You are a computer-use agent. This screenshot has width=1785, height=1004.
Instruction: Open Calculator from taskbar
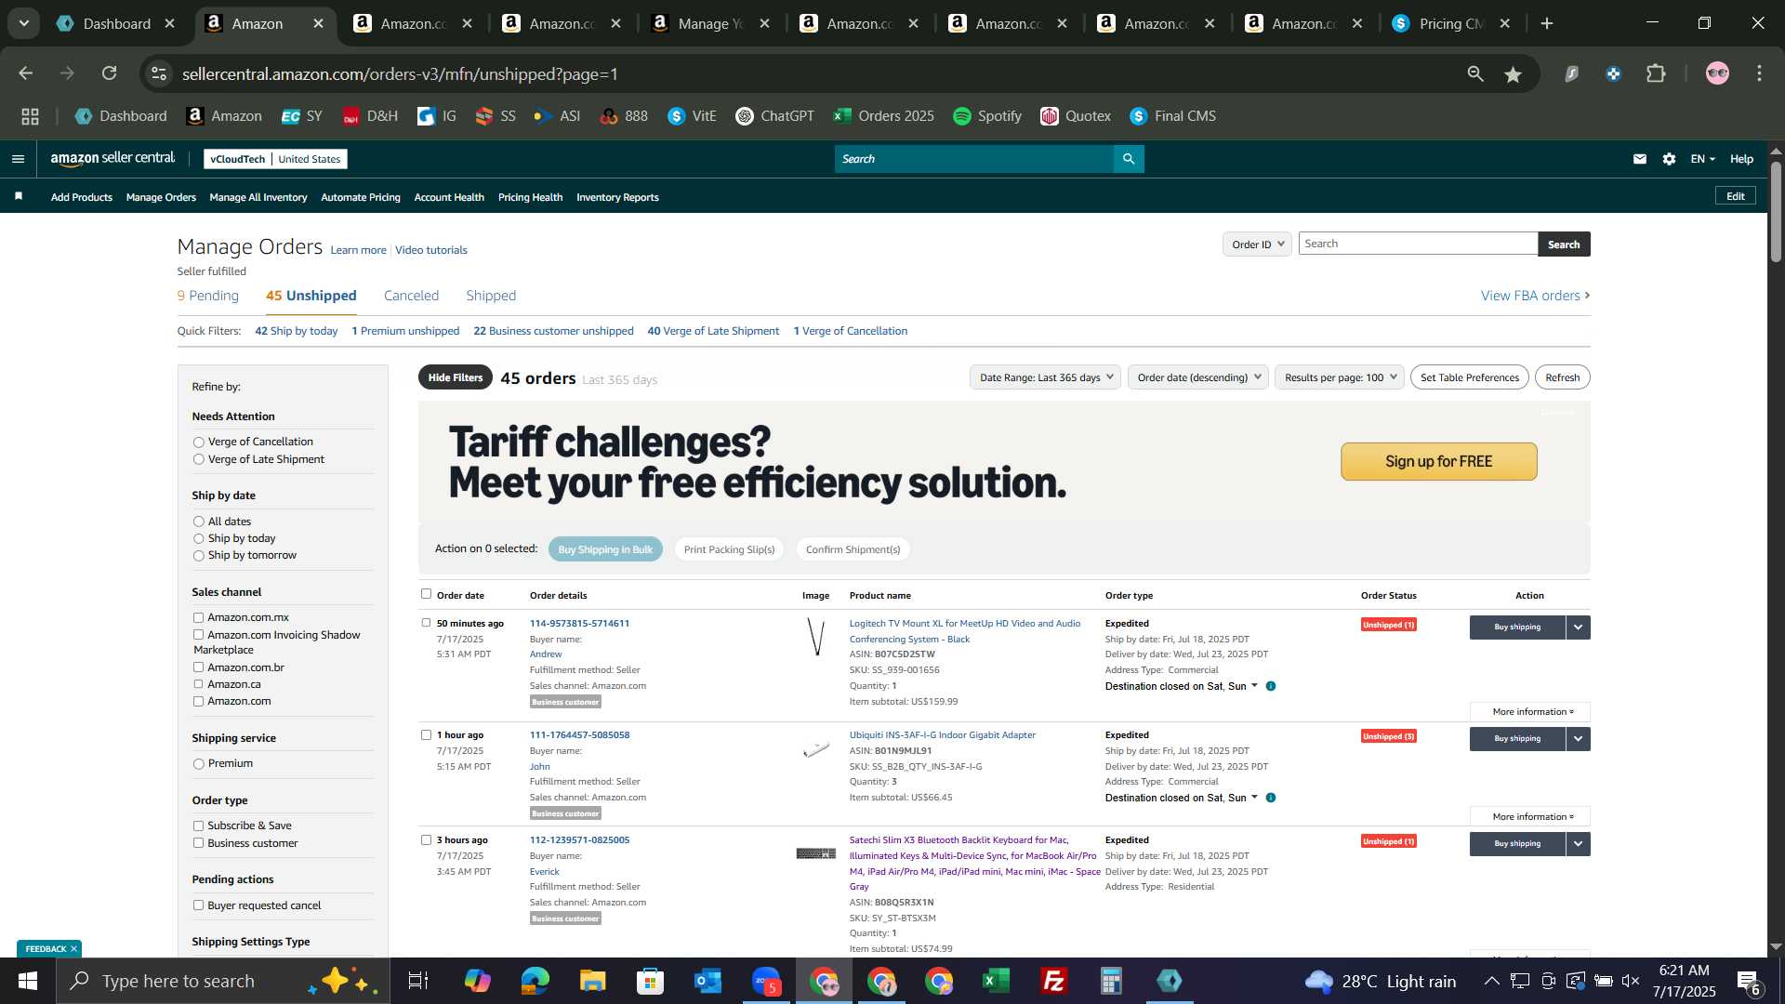[1111, 981]
